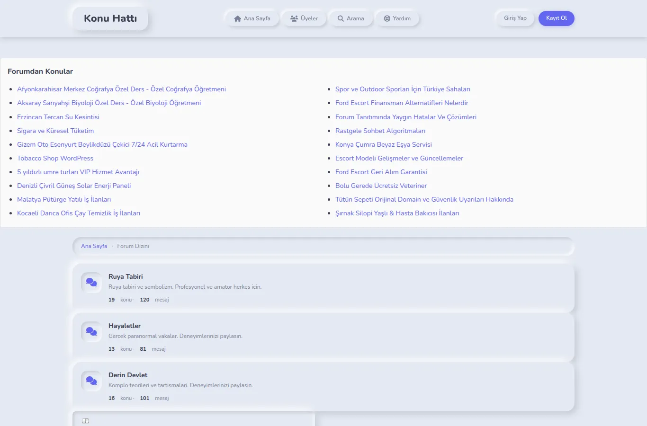Click the lifebuoy icon beside Yardım
Image resolution: width=647 pixels, height=426 pixels.
pos(387,18)
